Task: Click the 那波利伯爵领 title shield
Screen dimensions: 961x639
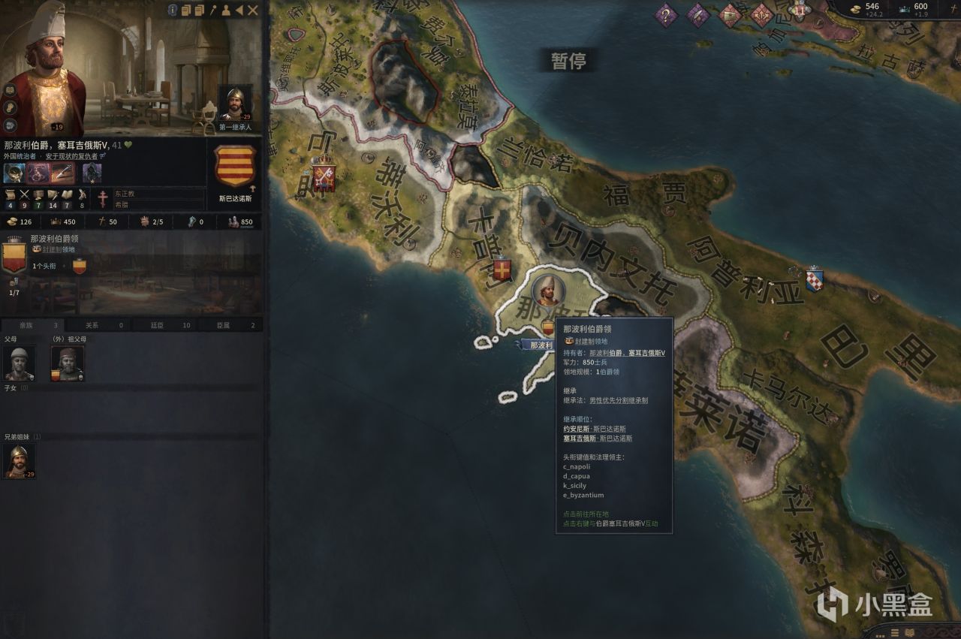Action: click(x=14, y=255)
